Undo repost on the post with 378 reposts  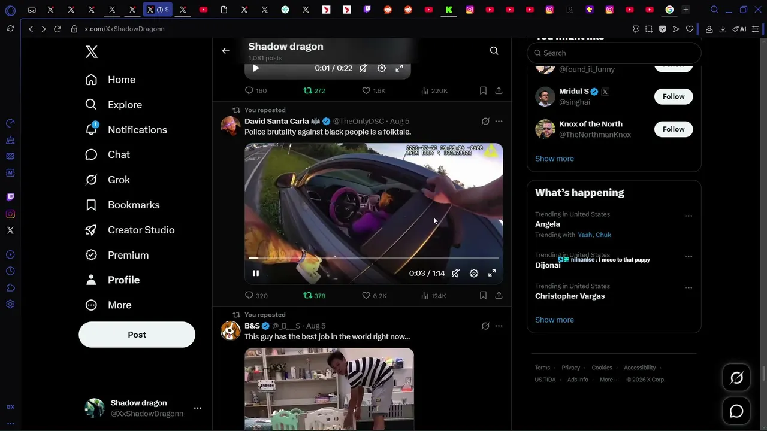coord(314,295)
